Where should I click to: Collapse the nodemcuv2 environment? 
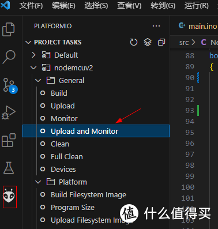pos(33,67)
